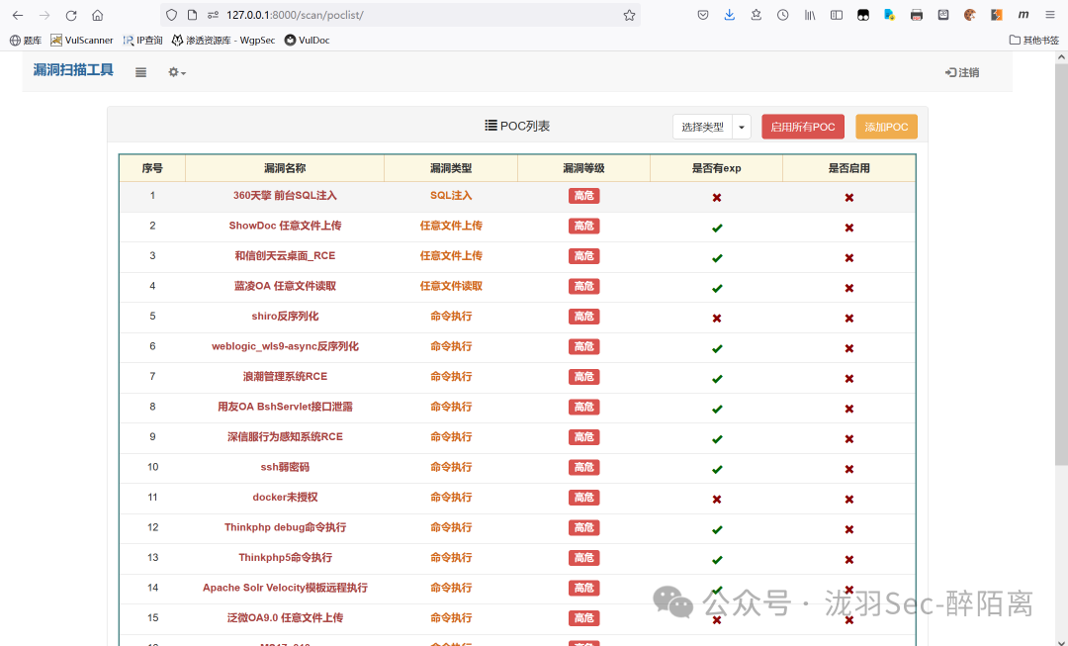Bookmark this page with the star icon
The height and width of the screenshot is (646, 1068).
tap(629, 15)
